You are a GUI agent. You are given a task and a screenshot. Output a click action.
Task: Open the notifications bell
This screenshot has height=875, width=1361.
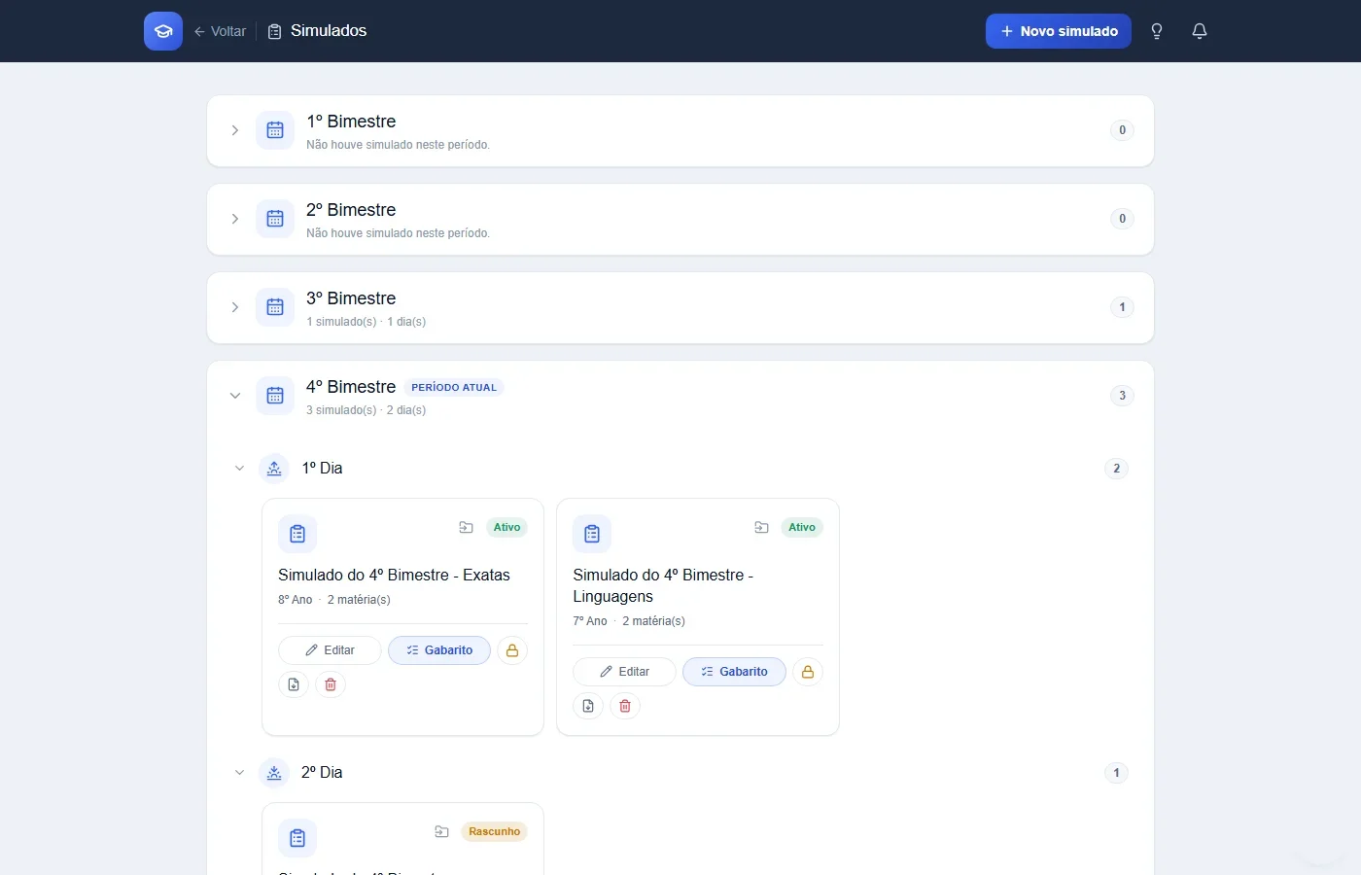(x=1200, y=31)
